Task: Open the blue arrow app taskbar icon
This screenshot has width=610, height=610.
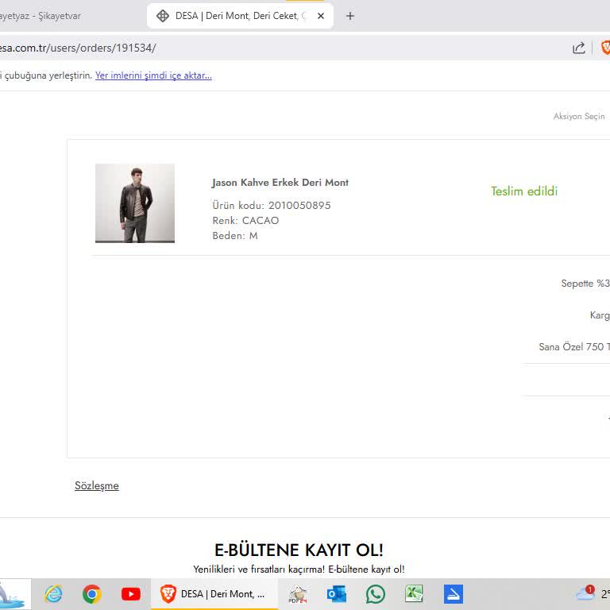Action: 454,594
